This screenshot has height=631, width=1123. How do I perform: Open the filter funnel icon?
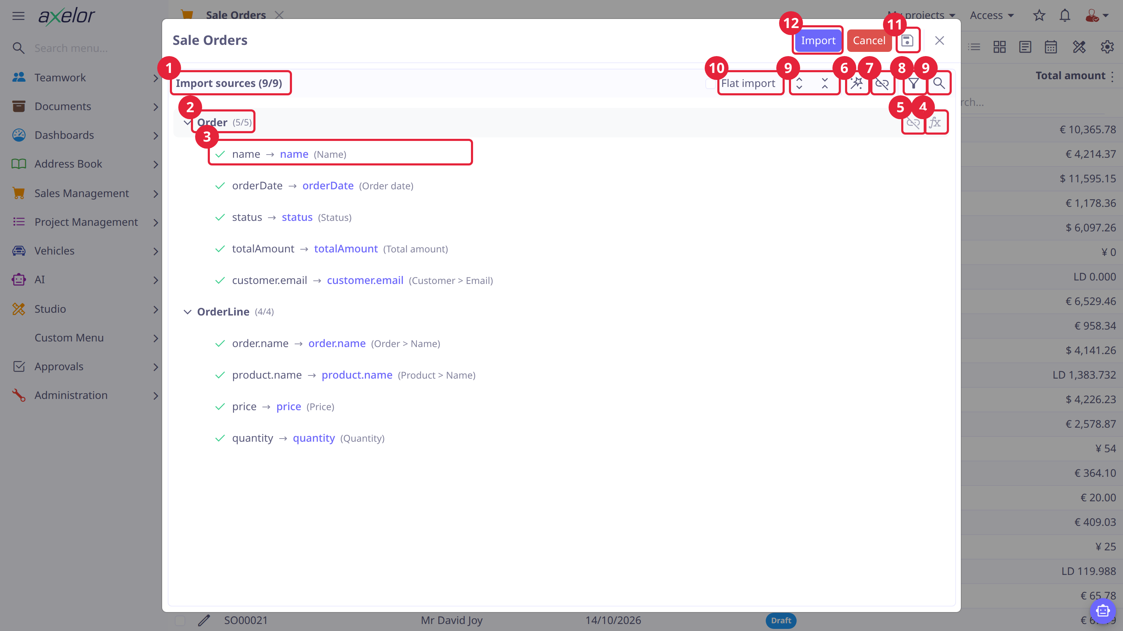tap(914, 83)
